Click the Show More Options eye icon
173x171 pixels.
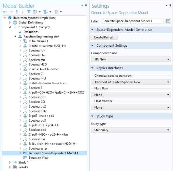[29, 12]
